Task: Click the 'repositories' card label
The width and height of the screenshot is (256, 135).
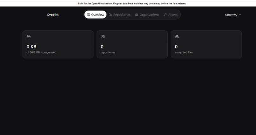Action: (x=108, y=52)
